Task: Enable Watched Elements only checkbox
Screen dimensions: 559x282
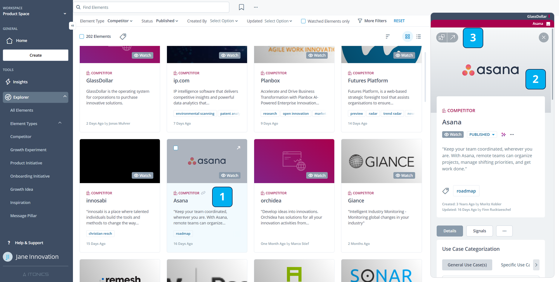Action: point(303,21)
